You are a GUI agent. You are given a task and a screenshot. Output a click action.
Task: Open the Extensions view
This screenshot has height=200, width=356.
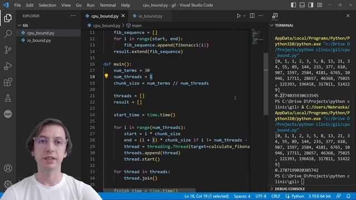[x=8, y=82]
